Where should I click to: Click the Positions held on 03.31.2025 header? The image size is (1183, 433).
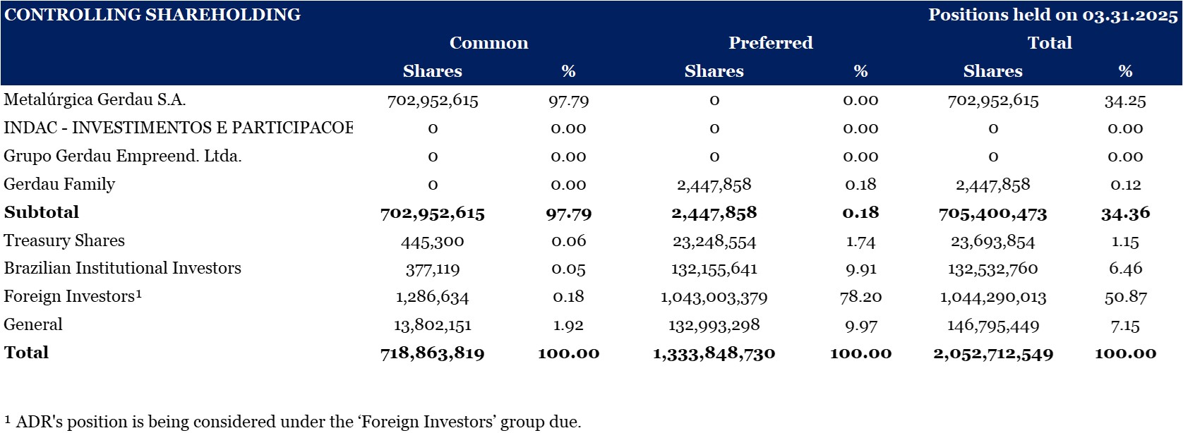[x=1052, y=15]
